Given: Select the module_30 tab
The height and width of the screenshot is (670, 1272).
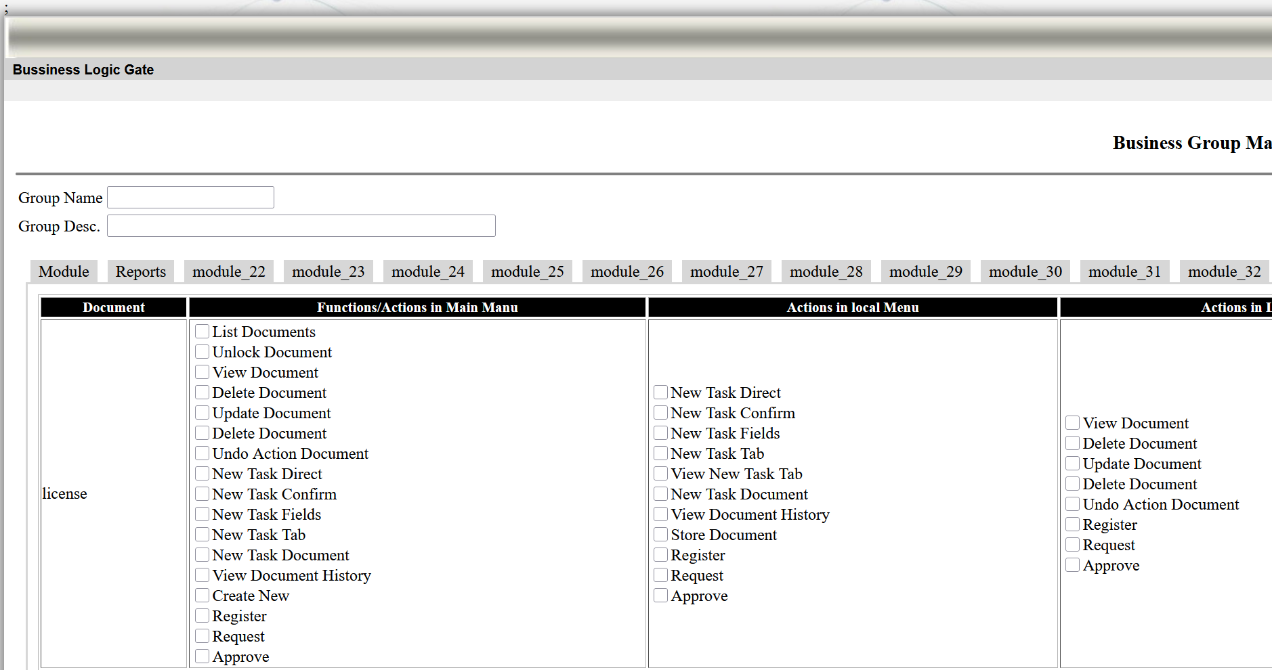Looking at the screenshot, I should point(1025,271).
